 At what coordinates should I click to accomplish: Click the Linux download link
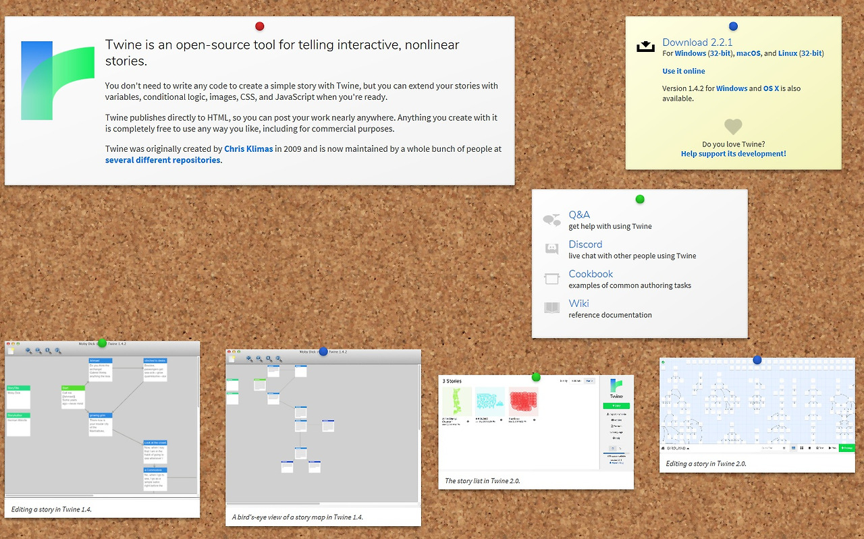click(x=788, y=53)
